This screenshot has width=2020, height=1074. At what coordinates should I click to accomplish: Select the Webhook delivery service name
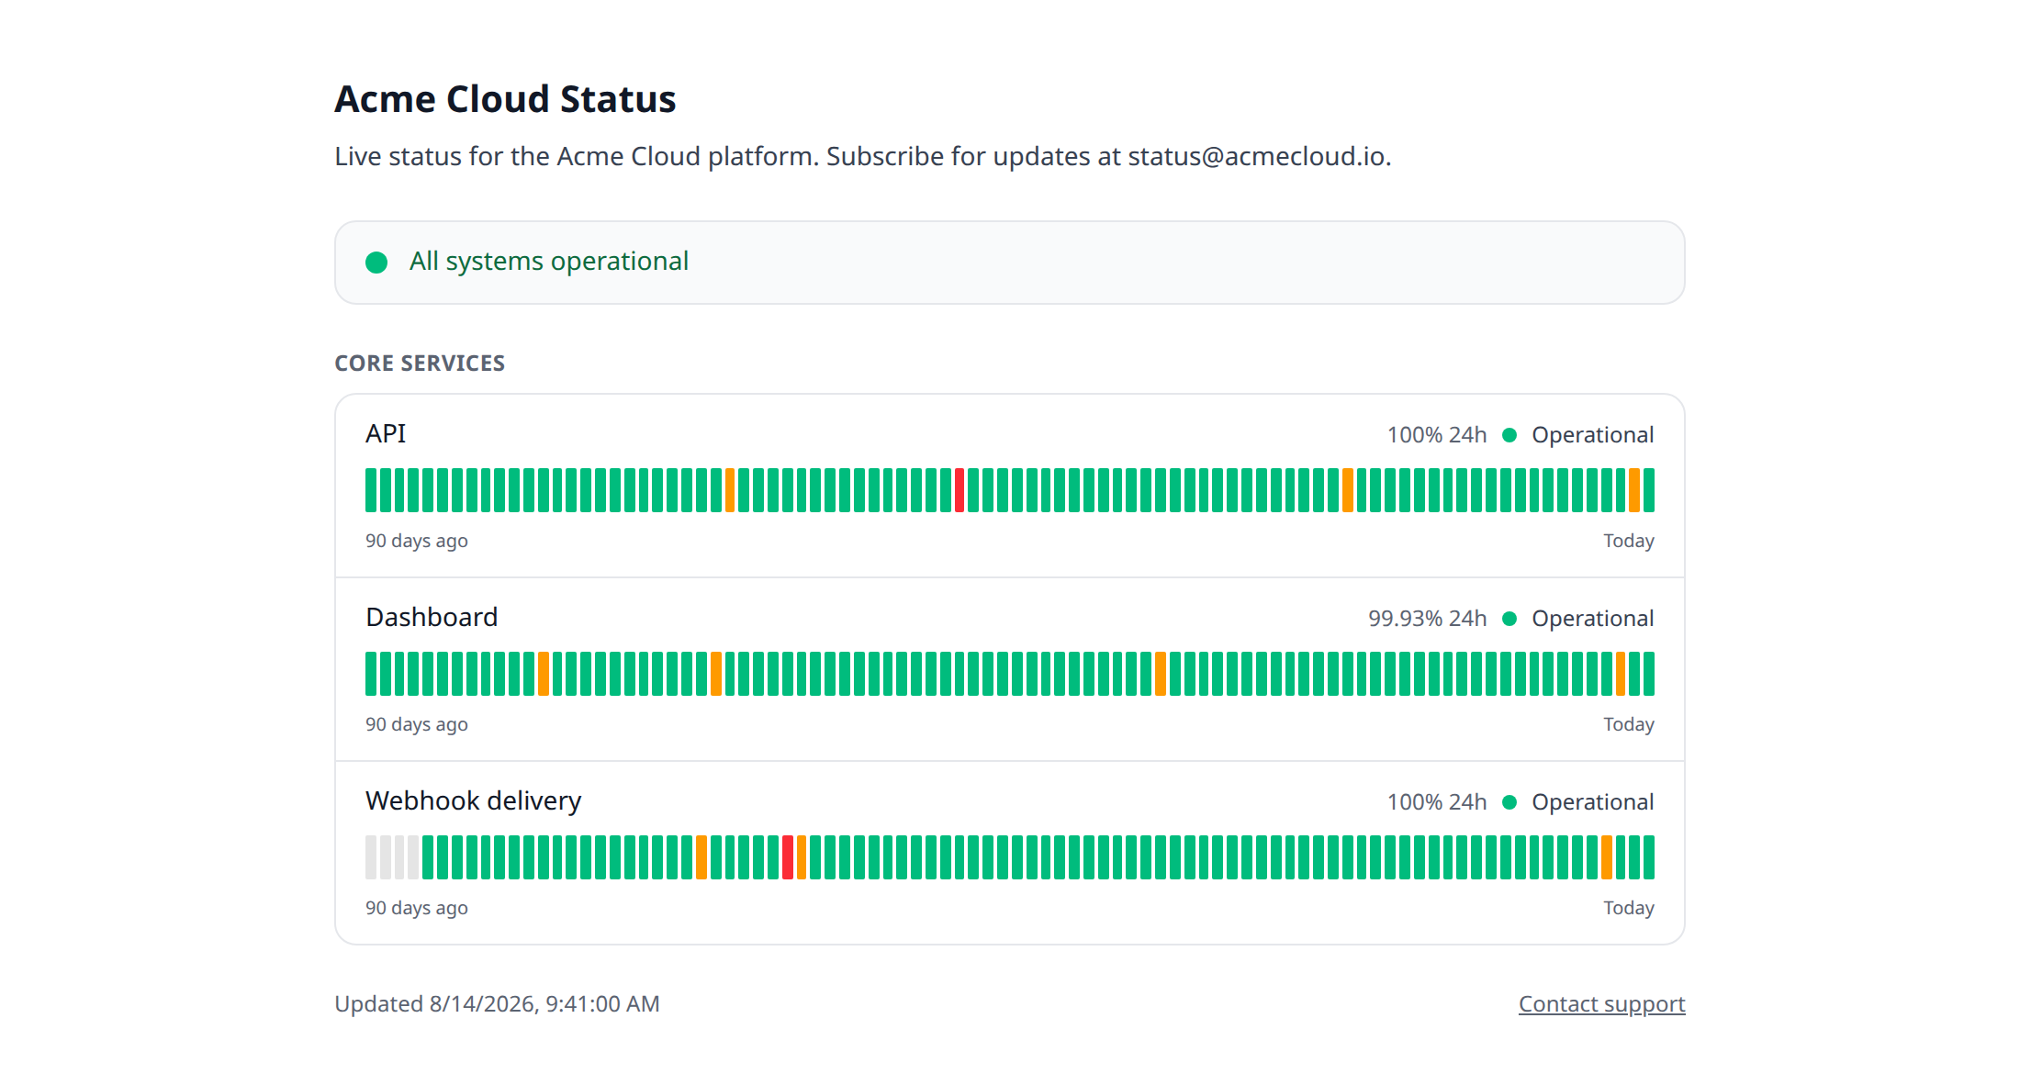tap(473, 801)
